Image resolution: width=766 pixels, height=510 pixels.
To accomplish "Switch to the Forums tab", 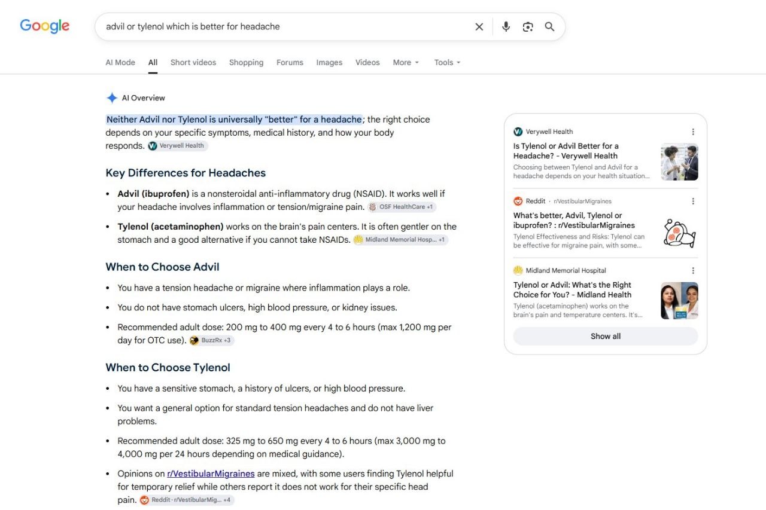I will [290, 62].
